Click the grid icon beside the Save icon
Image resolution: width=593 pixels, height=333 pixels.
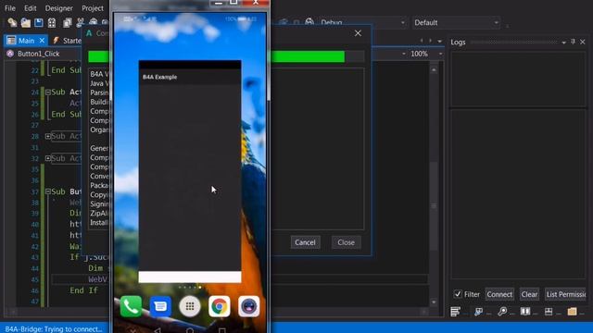(52, 22)
